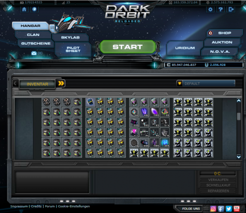Open the mail envelope messages icon
The height and width of the screenshot is (213, 246).
pyautogui.click(x=34, y=53)
